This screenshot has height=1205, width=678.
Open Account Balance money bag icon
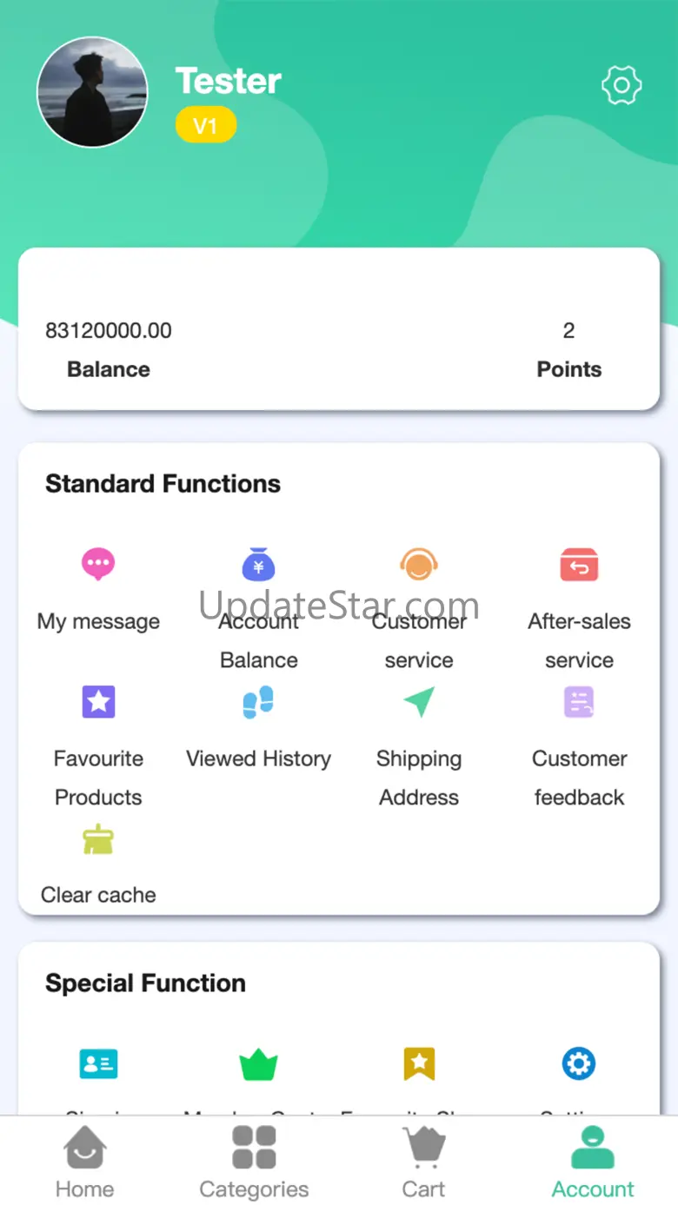258,564
